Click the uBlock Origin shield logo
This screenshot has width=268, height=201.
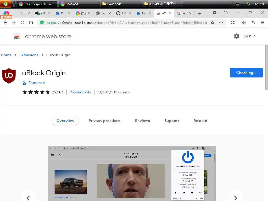9,76
